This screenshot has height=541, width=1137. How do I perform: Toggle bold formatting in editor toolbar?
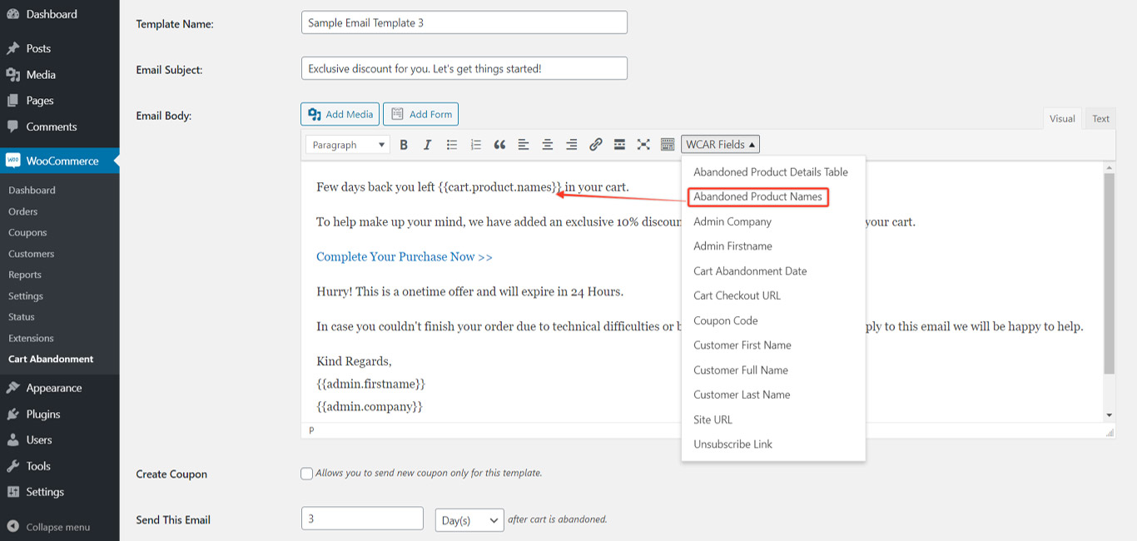click(404, 145)
